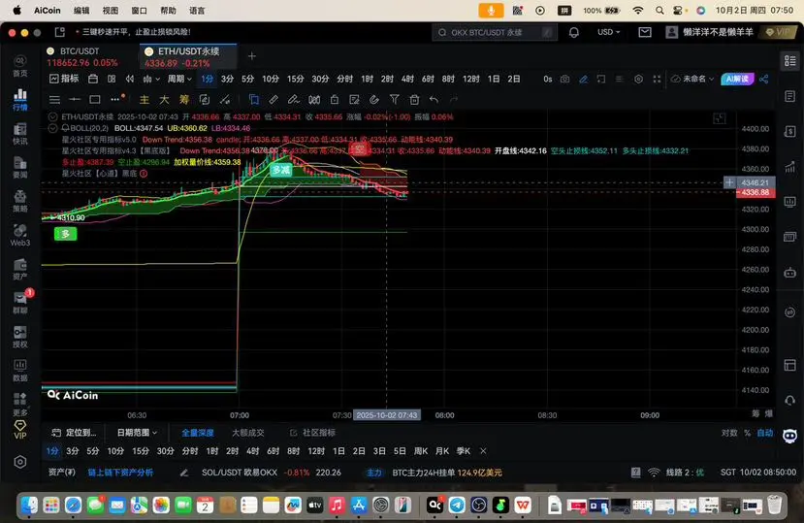Open the 未命名 layout dropdown
Image resolution: width=804 pixels, height=523 pixels.
[692, 79]
